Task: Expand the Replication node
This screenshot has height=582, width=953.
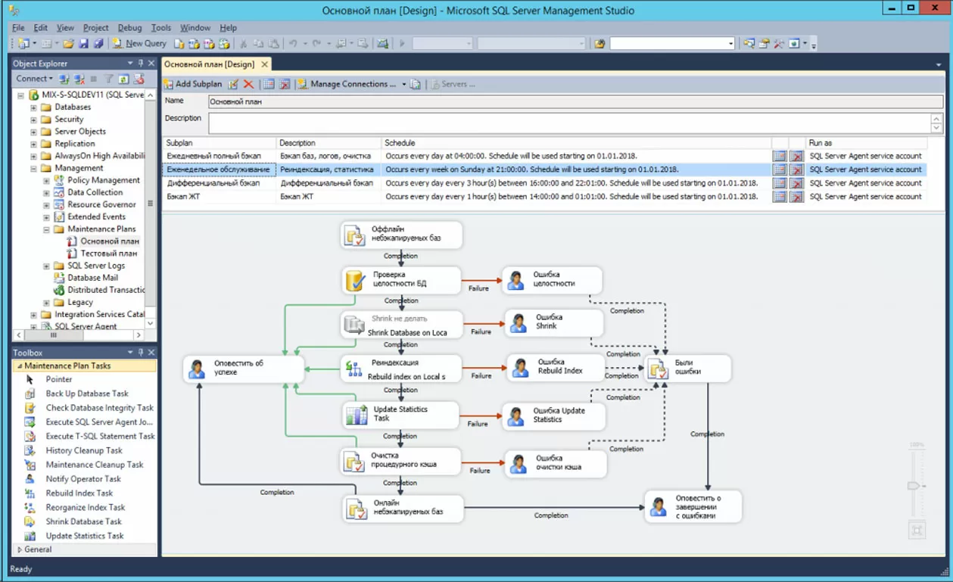Action: click(33, 144)
